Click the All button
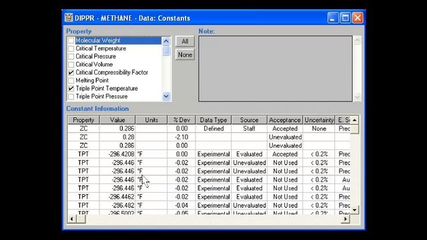 185,41
